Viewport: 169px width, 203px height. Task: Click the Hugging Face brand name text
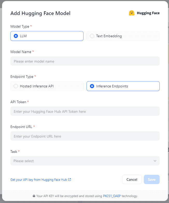tap(148, 13)
